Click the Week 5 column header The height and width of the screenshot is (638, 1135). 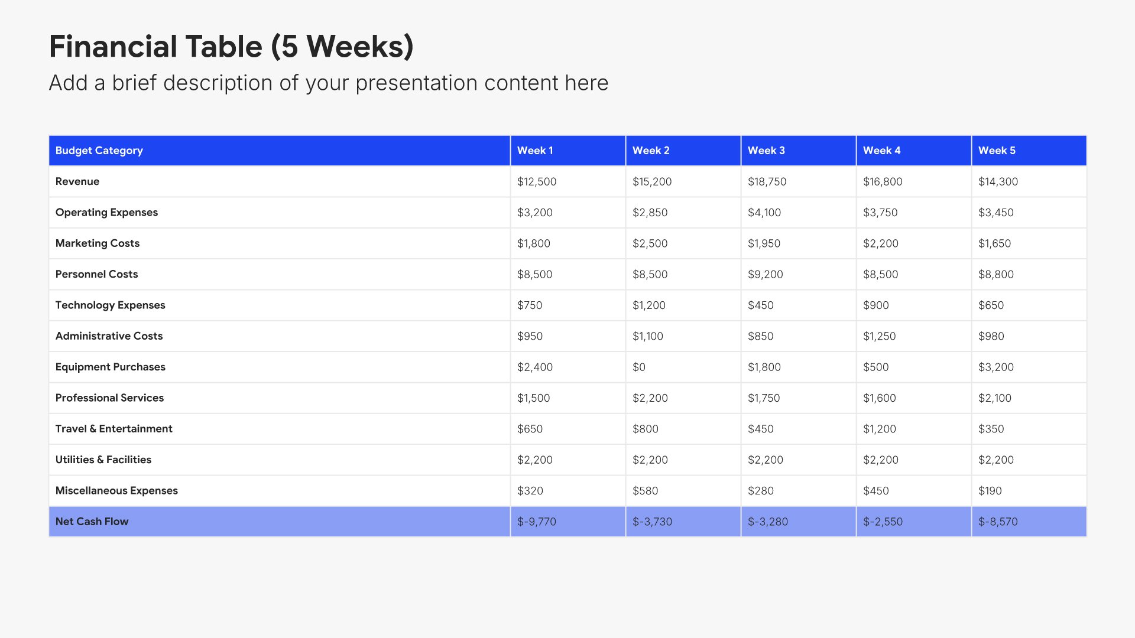pyautogui.click(x=997, y=151)
